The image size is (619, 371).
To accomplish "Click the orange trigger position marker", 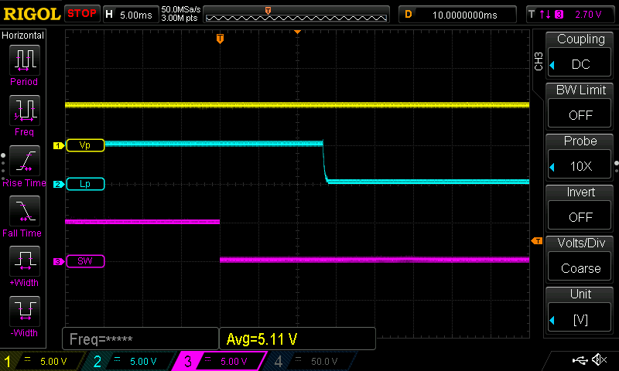I will coord(221,39).
